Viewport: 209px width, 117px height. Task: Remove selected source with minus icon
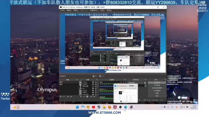(x=84, y=97)
